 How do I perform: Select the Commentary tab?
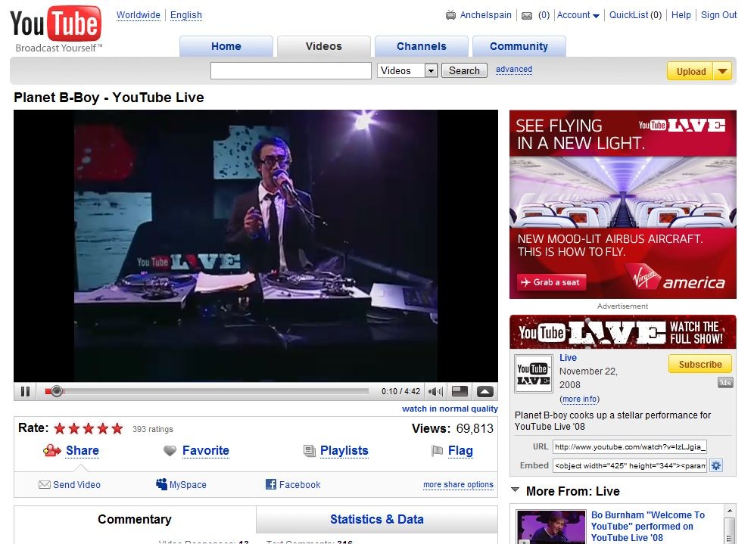pos(135,520)
